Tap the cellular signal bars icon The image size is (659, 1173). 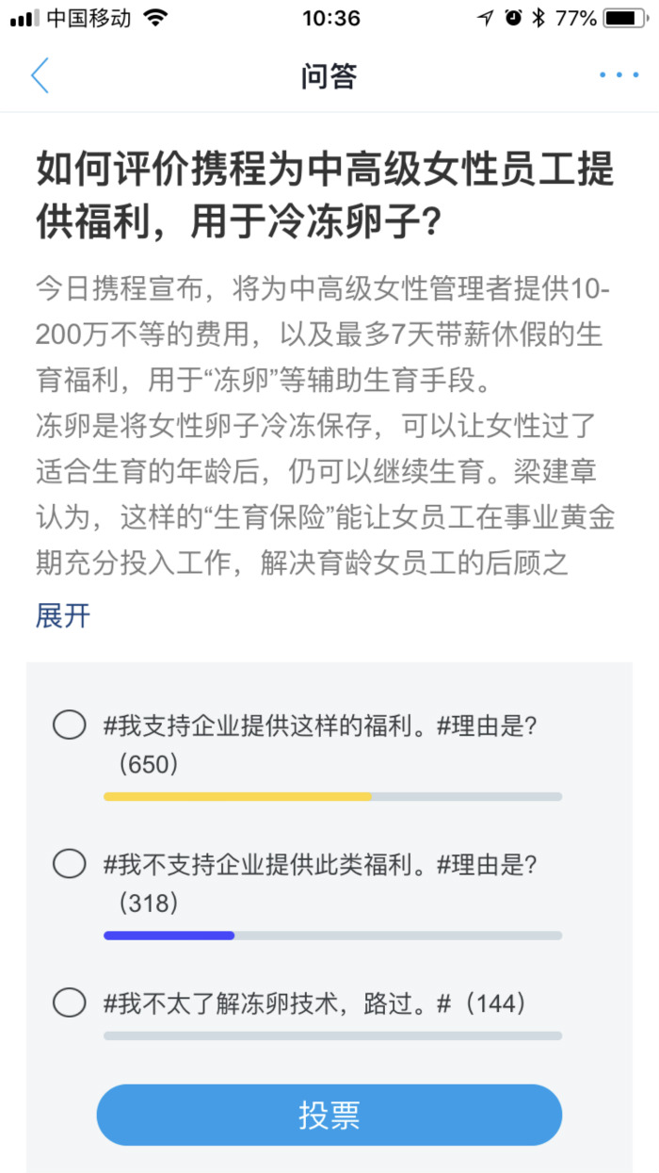pos(24,18)
